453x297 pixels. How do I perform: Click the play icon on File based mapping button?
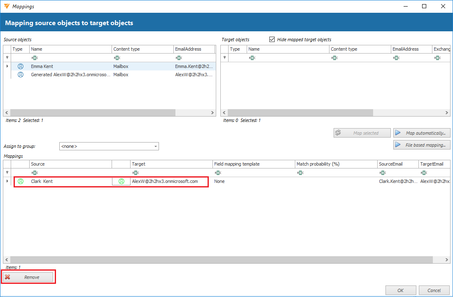pos(398,145)
